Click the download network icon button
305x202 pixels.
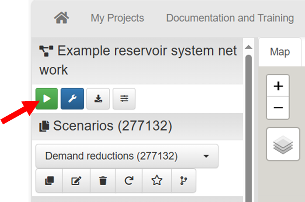pos(98,98)
